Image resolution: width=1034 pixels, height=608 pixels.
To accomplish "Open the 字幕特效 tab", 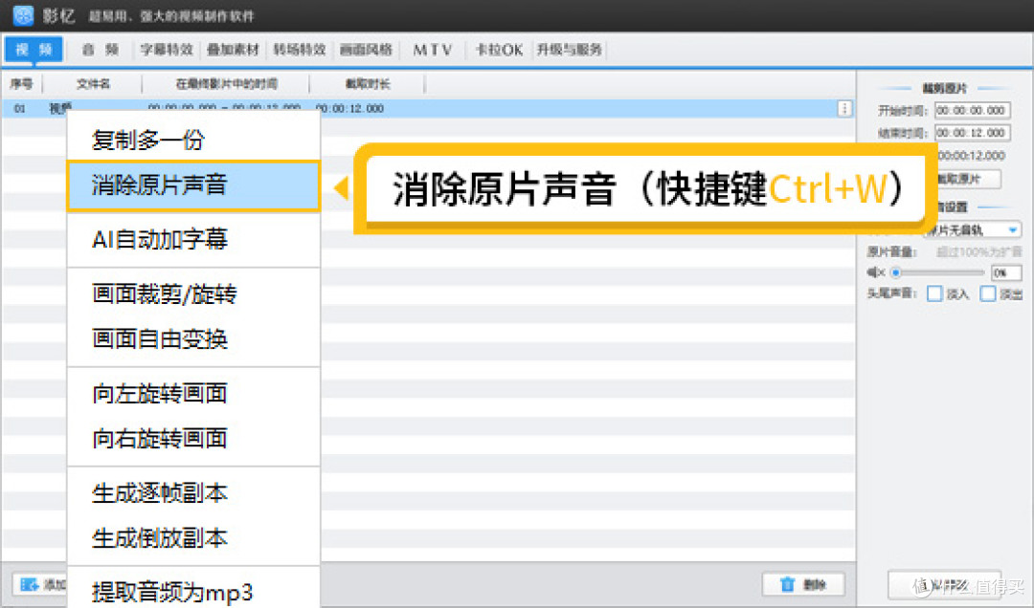I will (167, 50).
